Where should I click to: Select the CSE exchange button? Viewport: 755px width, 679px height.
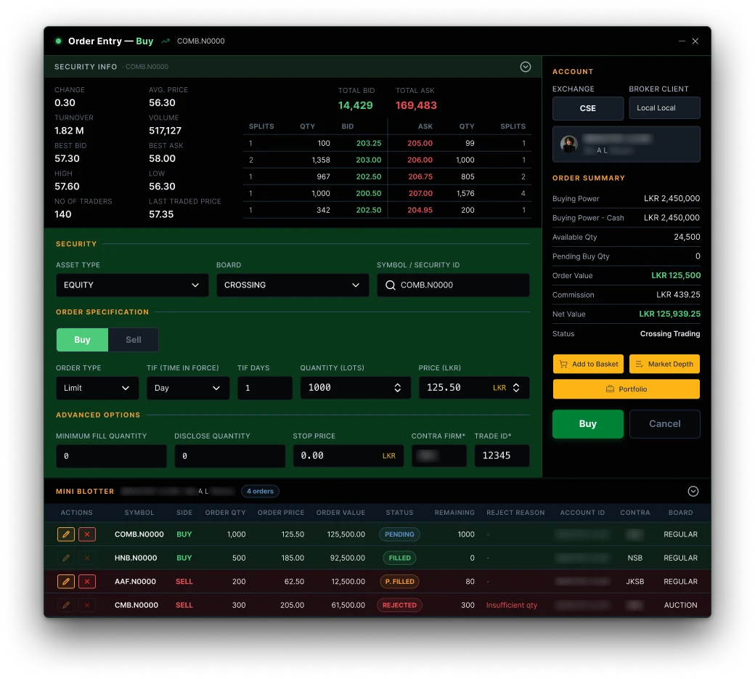[588, 108]
